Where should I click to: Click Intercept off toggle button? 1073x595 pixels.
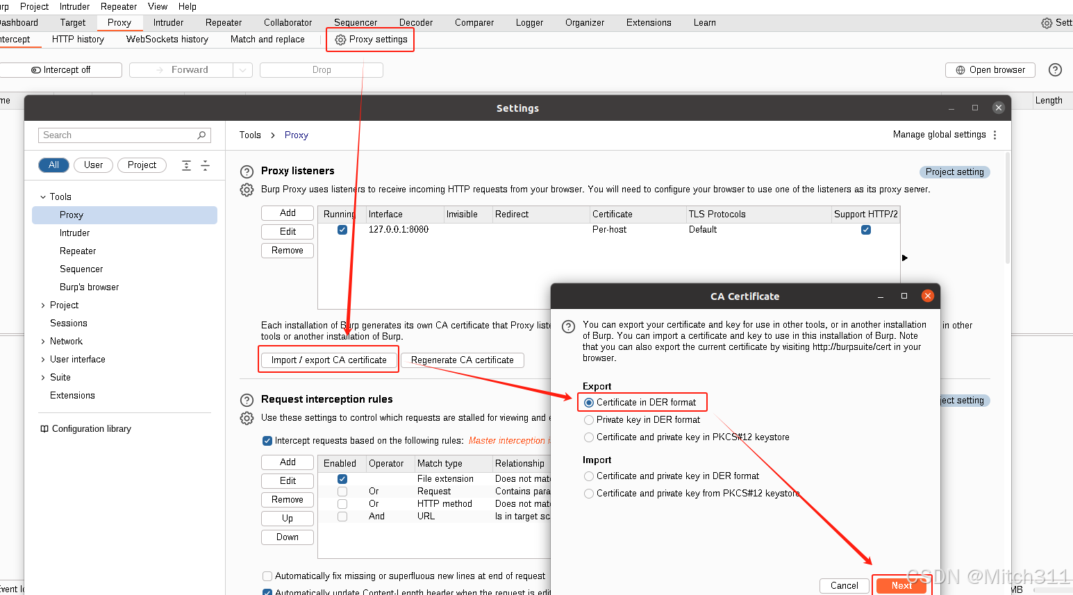point(61,70)
